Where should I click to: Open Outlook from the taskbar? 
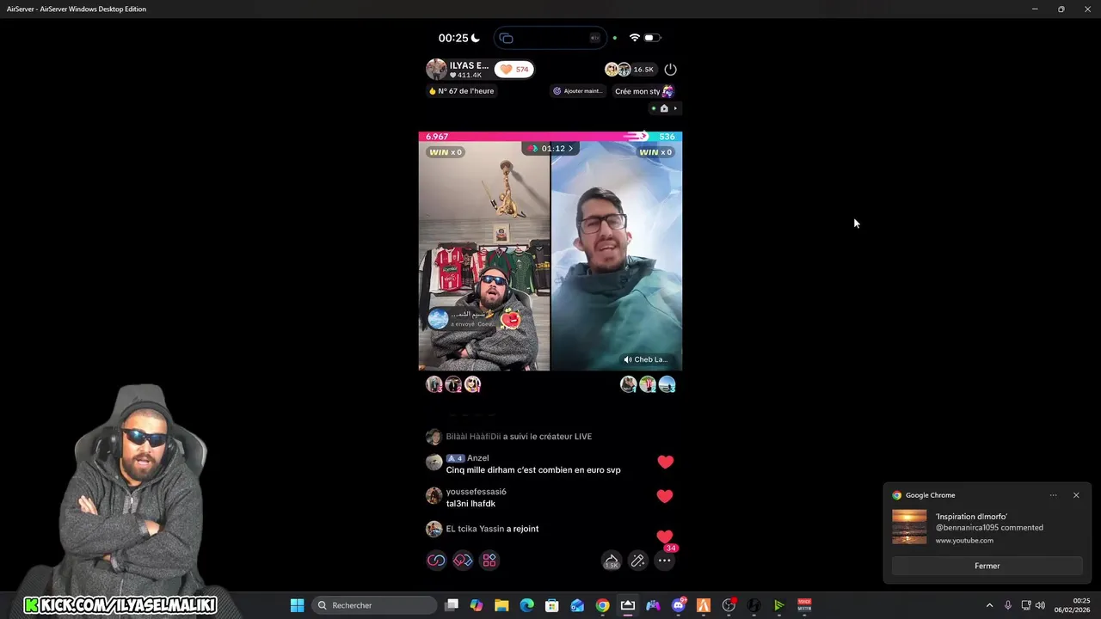point(577,605)
